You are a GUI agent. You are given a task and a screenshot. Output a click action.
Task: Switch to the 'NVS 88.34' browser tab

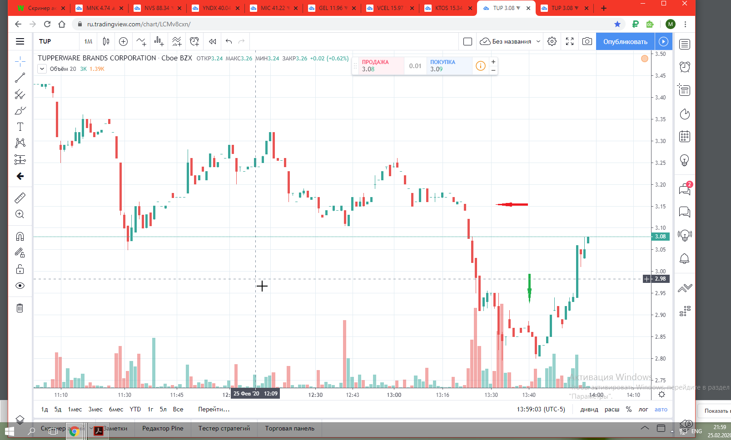tap(157, 8)
